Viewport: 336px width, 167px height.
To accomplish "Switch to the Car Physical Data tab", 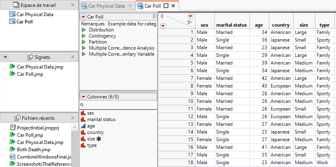I will 107,6.
